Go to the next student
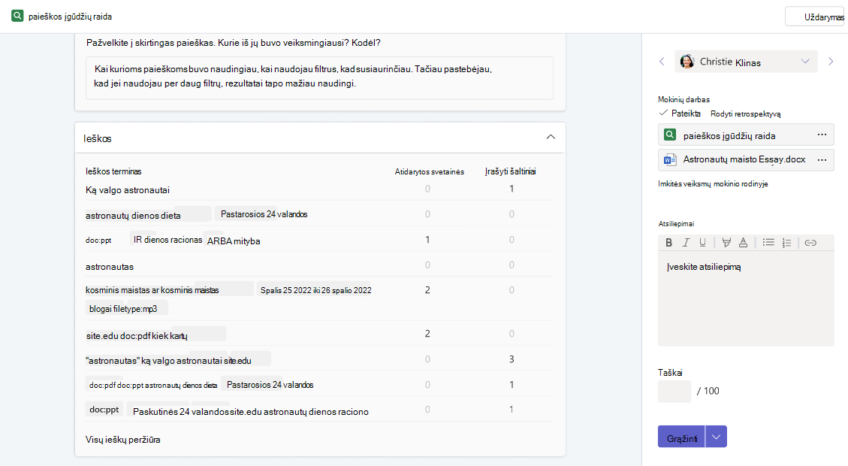This screenshot has height=466, width=848. coord(831,62)
